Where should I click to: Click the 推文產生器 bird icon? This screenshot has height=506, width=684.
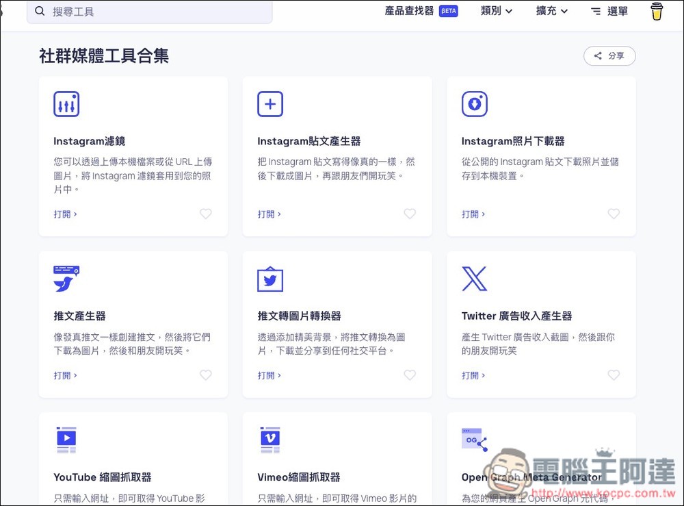66,279
